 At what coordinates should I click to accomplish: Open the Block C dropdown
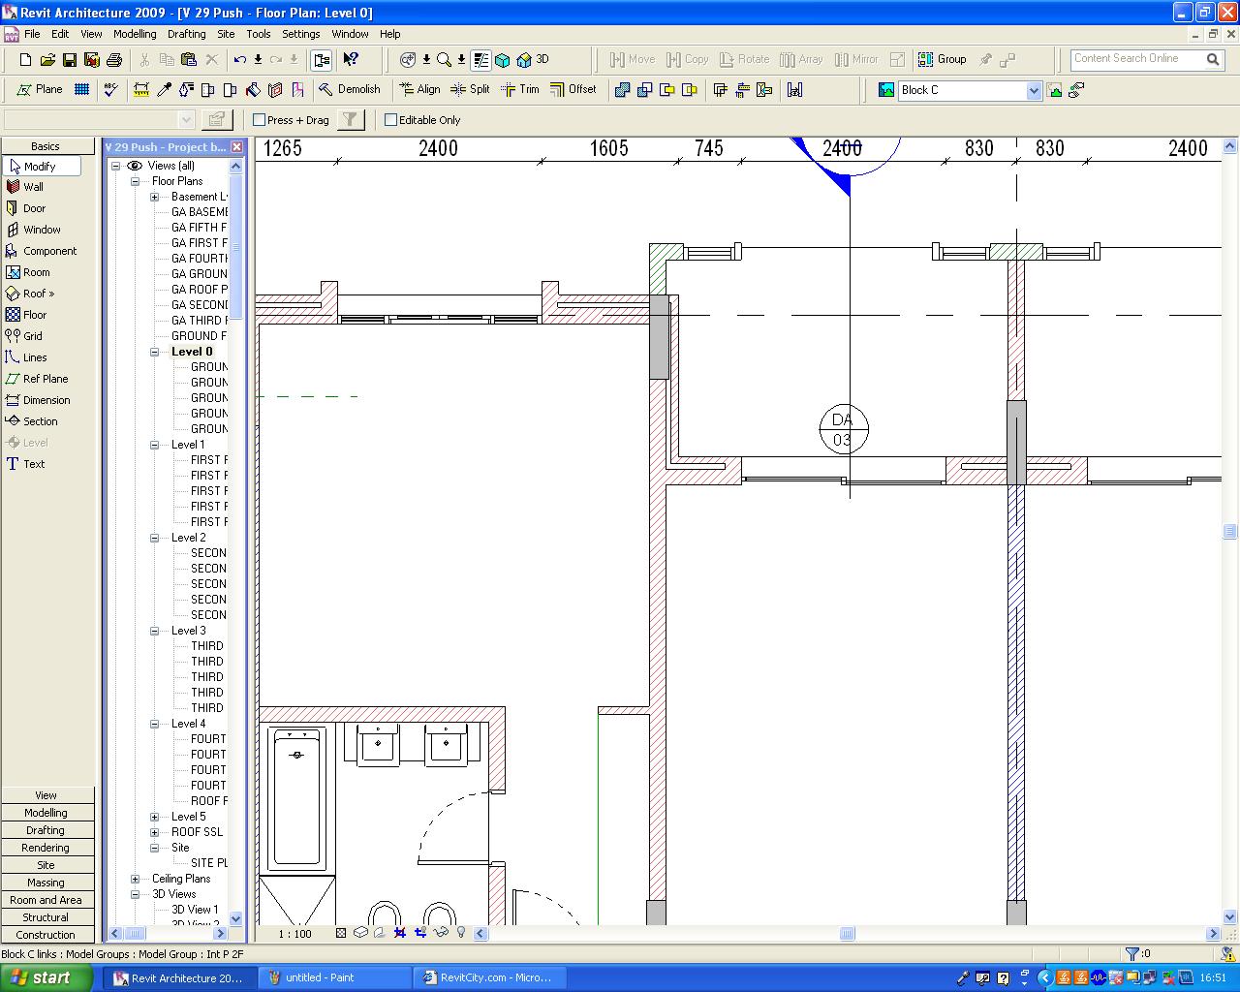pos(1033,90)
